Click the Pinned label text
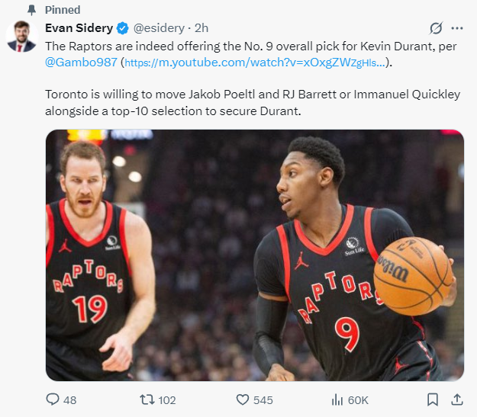Image resolution: width=477 pixels, height=417 pixels. [63, 11]
